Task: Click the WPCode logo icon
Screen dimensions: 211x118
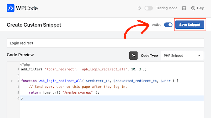Action: [x=11, y=8]
